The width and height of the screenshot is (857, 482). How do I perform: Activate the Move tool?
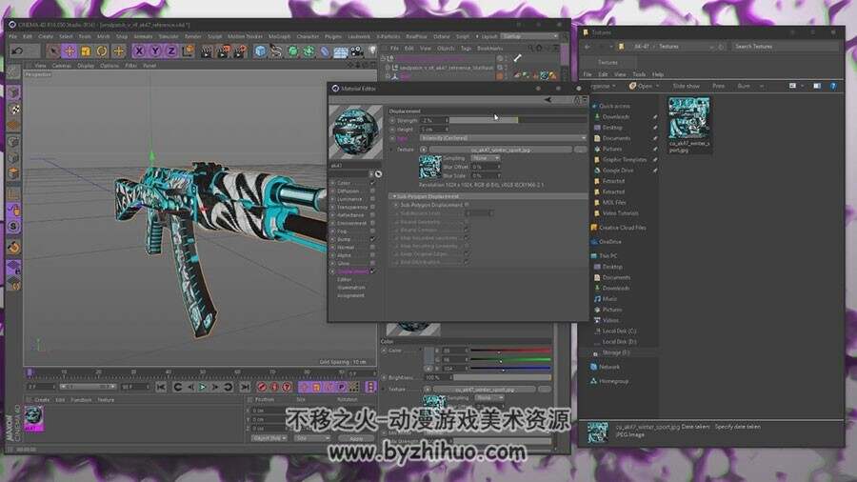(x=70, y=51)
